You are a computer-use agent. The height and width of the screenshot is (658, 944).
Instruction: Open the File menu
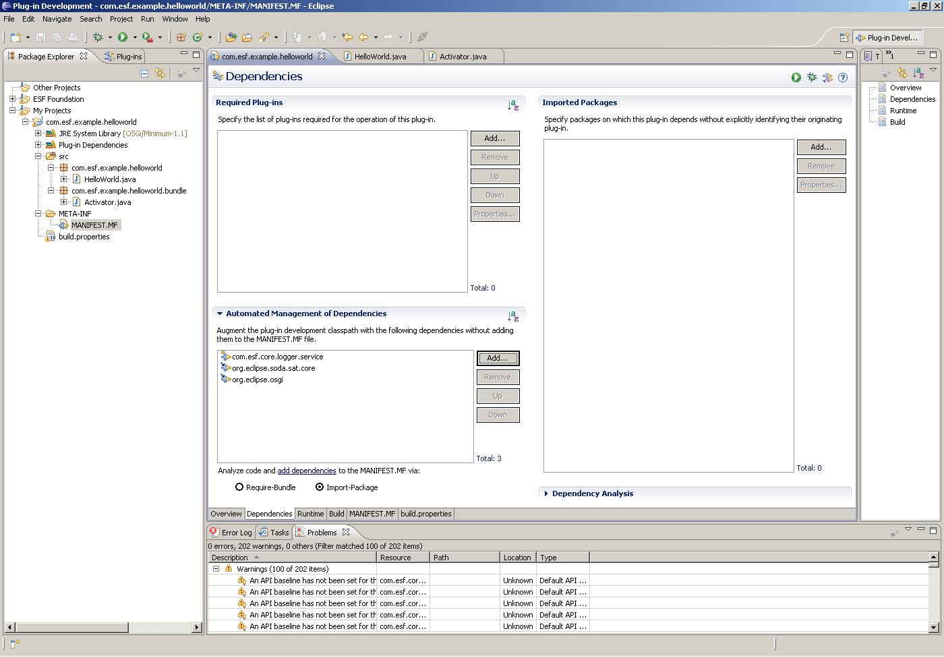[x=9, y=19]
